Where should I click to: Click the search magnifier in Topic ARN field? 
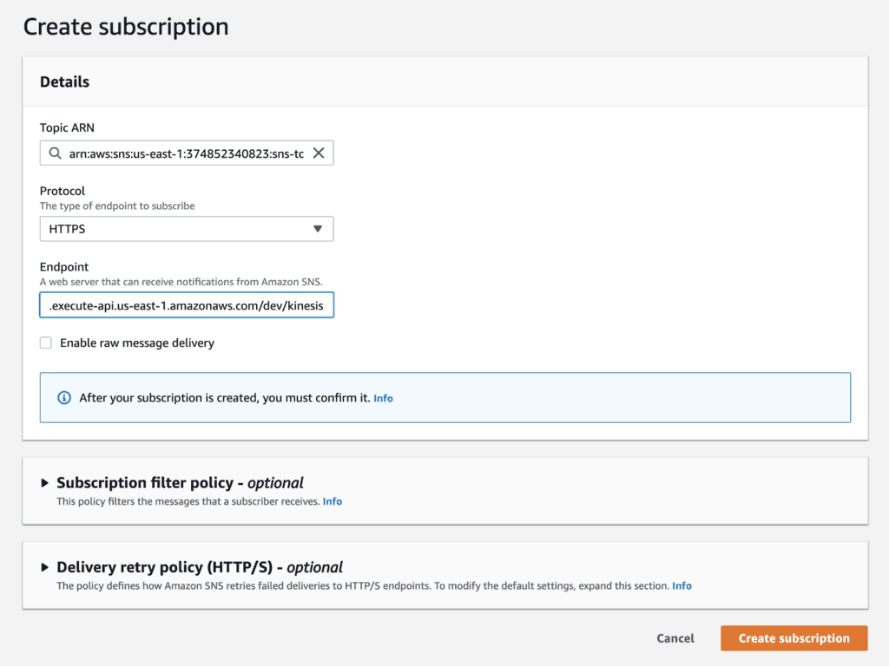click(x=55, y=153)
